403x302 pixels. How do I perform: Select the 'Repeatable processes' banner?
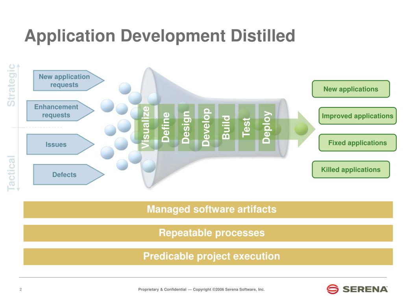coord(208,233)
